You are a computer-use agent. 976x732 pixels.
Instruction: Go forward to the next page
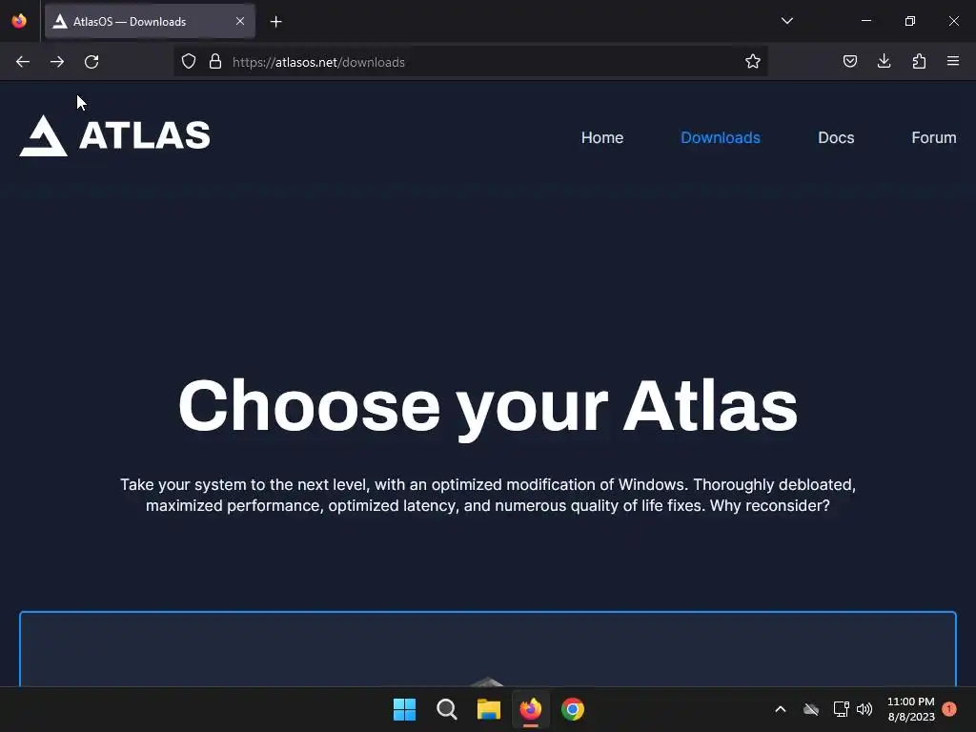pyautogui.click(x=57, y=62)
